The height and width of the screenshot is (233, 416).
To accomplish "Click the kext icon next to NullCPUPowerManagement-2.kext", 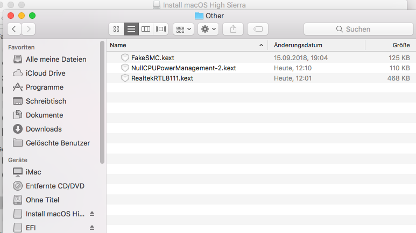I will coord(125,68).
